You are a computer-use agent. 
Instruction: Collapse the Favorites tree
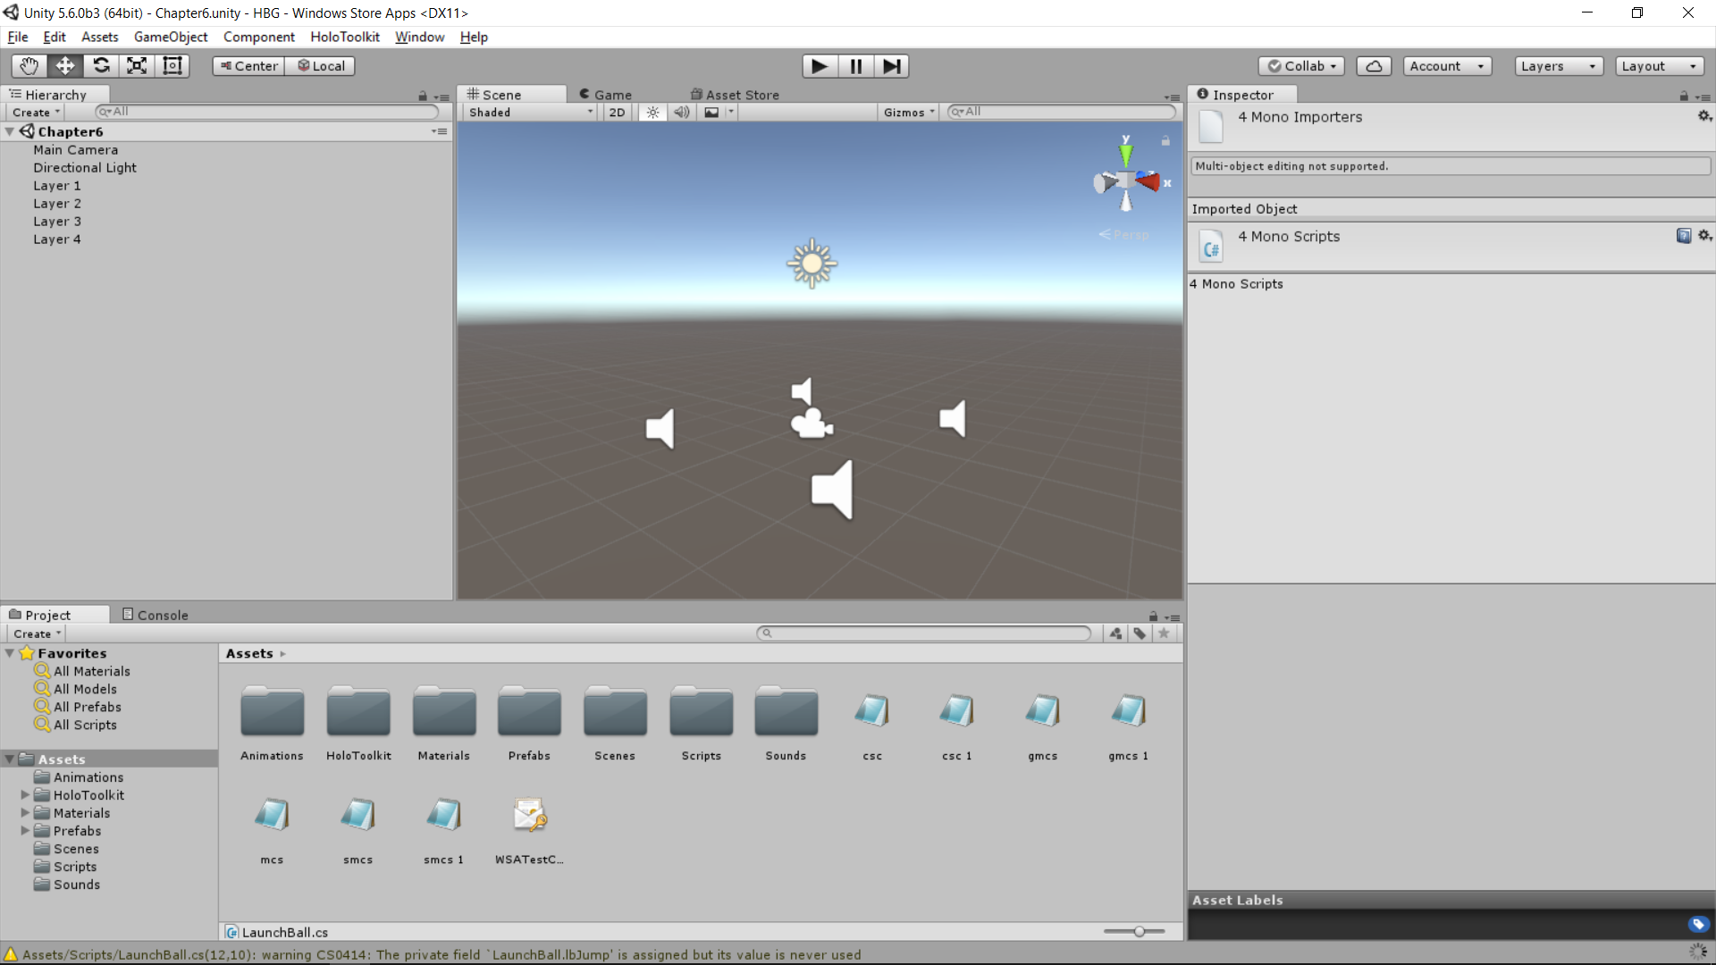(10, 653)
